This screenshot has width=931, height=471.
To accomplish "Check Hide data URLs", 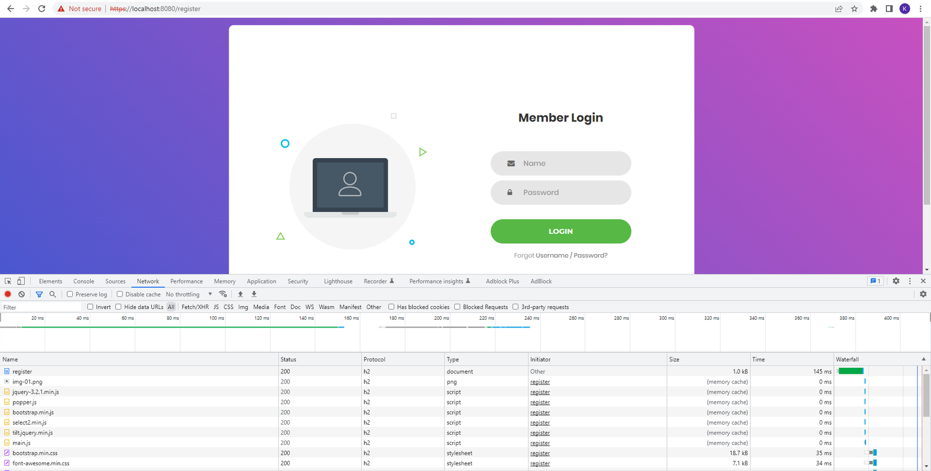I will (x=118, y=307).
